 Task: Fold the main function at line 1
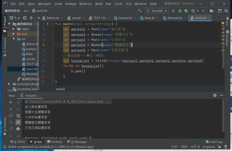[x=54, y=24]
